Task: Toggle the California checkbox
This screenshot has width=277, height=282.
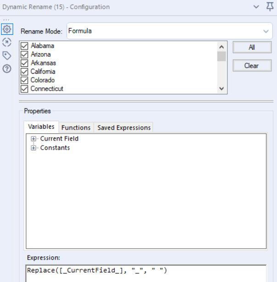Action: [25, 71]
